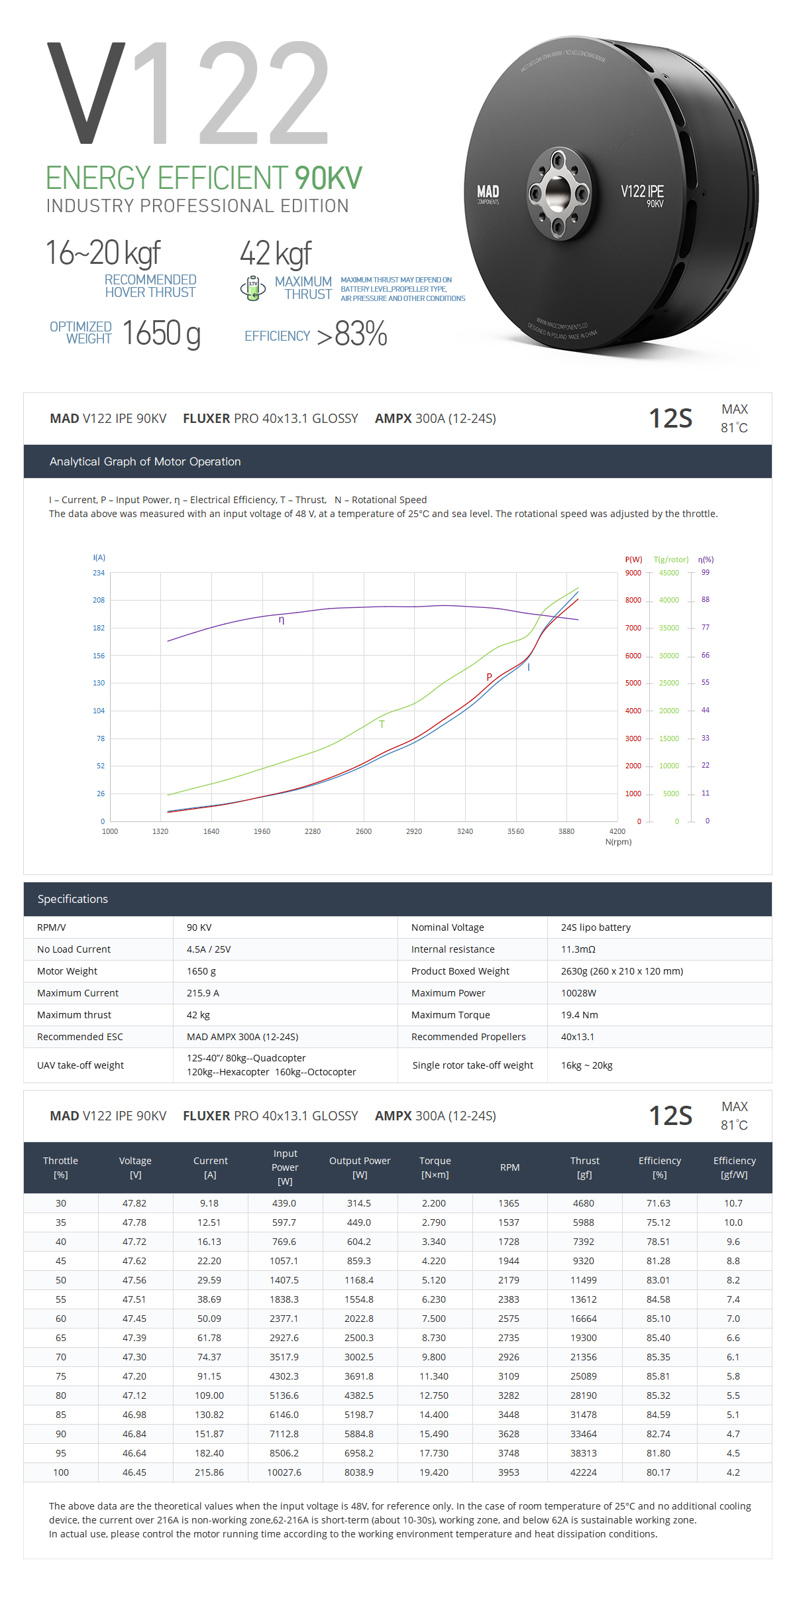Select the 11.3mΩ internal resistance value
This screenshot has height=1599, width=795.
coord(578,949)
